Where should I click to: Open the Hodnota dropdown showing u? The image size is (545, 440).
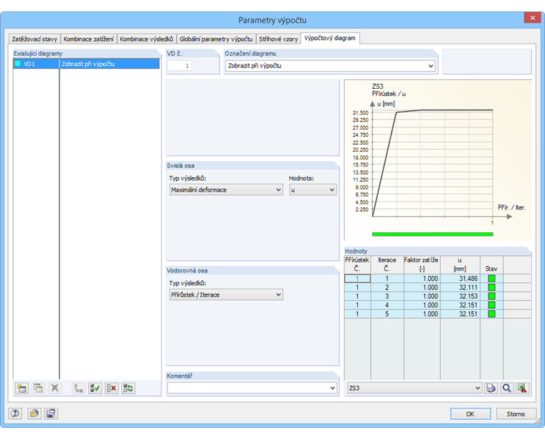[x=332, y=190]
